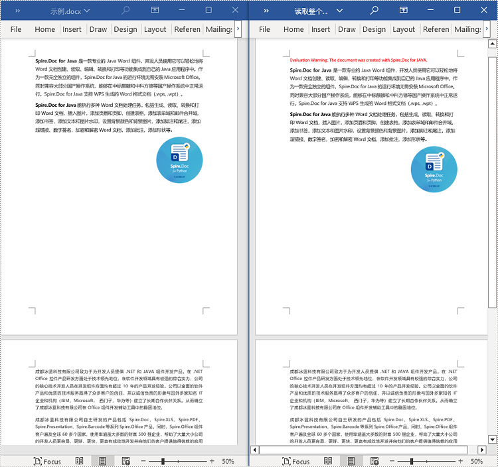Open ribbon display options in left window

pos(155,10)
